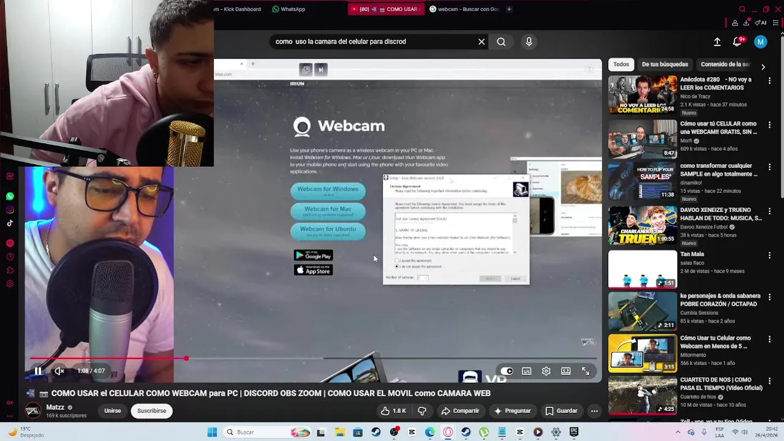Enter fullscreen mode in the player

click(x=586, y=371)
